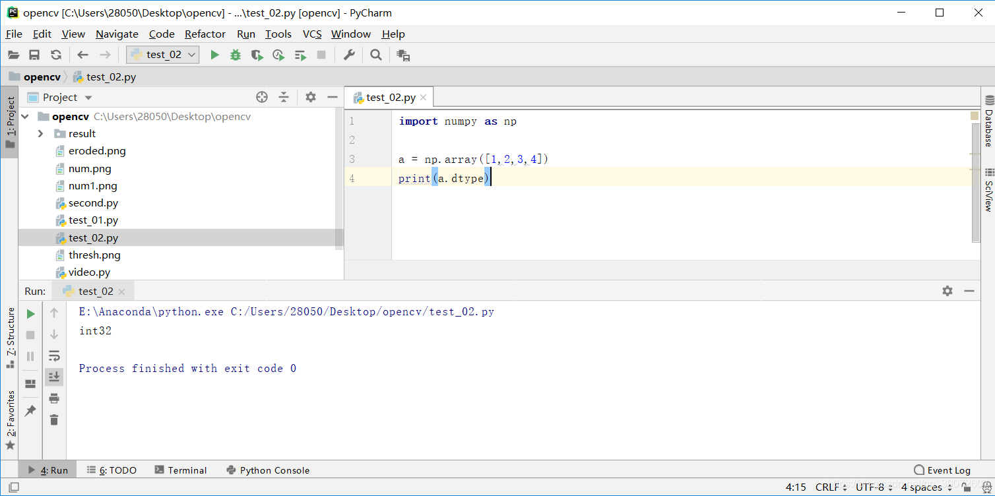Click the Open folder toolbar icon

click(13, 55)
